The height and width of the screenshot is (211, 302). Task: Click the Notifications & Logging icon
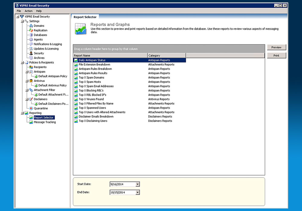tap(31, 44)
